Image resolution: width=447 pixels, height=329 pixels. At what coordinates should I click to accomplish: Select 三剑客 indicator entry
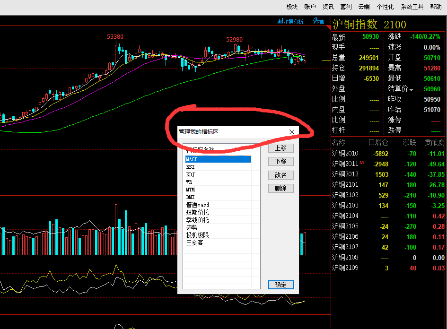194,242
